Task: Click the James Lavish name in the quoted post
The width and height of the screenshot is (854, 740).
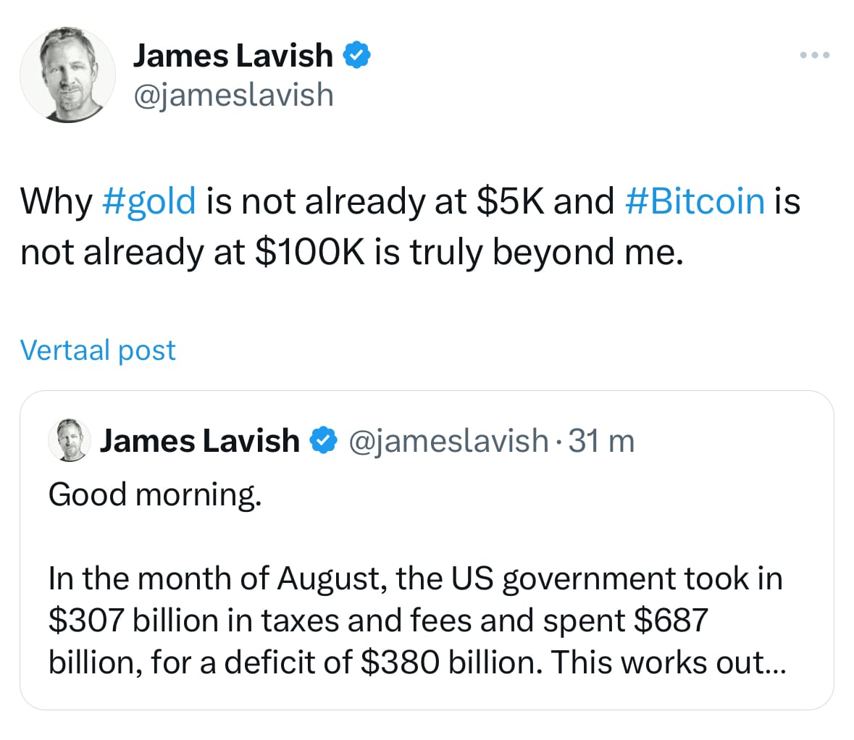Action: (200, 440)
